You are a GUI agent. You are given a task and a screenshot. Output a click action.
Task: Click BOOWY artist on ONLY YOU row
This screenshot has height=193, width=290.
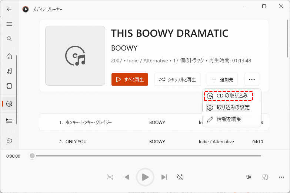157,142
